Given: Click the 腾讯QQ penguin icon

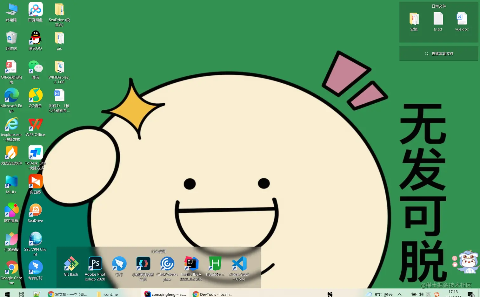Looking at the screenshot, I should click(x=35, y=38).
